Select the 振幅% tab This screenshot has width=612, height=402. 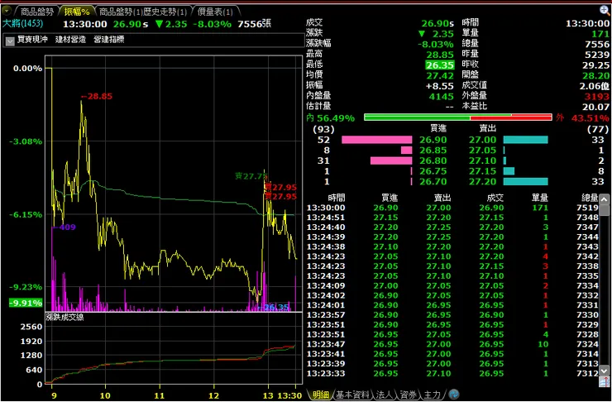pos(77,12)
